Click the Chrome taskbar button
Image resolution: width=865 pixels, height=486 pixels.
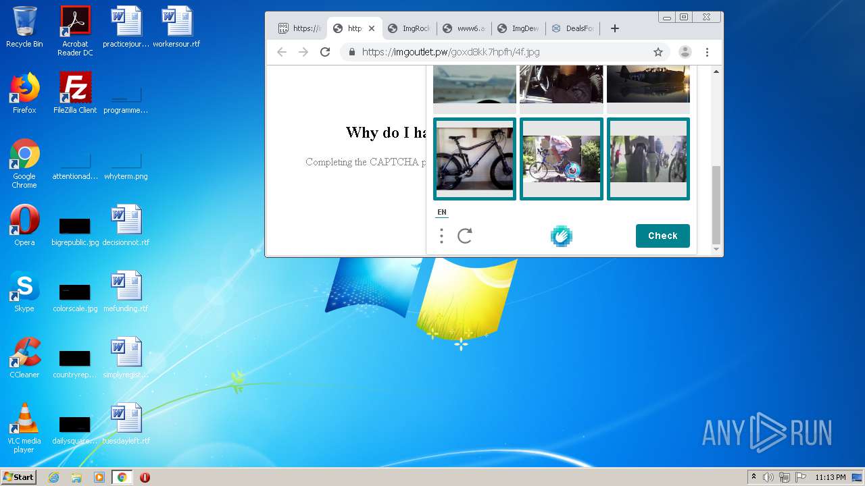[122, 477]
